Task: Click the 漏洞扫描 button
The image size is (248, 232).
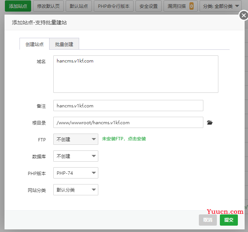Action: [x=180, y=6]
